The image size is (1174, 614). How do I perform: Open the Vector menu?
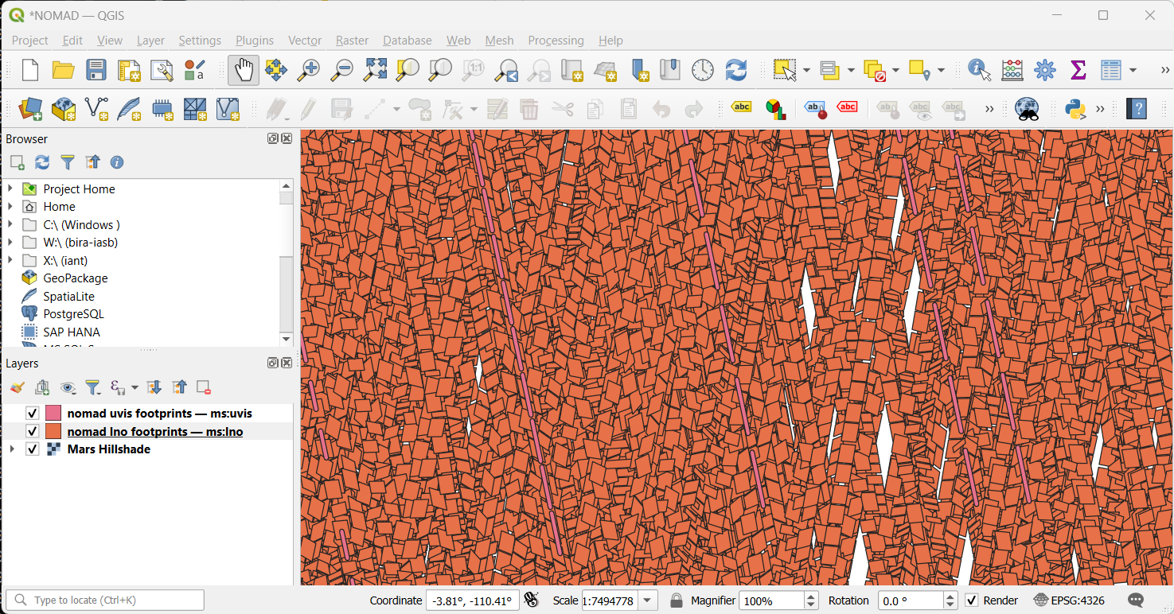pos(305,41)
